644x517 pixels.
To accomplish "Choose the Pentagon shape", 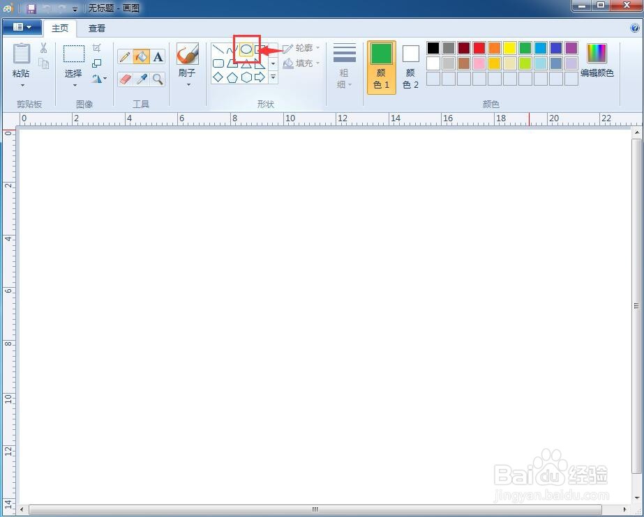I will click(x=232, y=77).
